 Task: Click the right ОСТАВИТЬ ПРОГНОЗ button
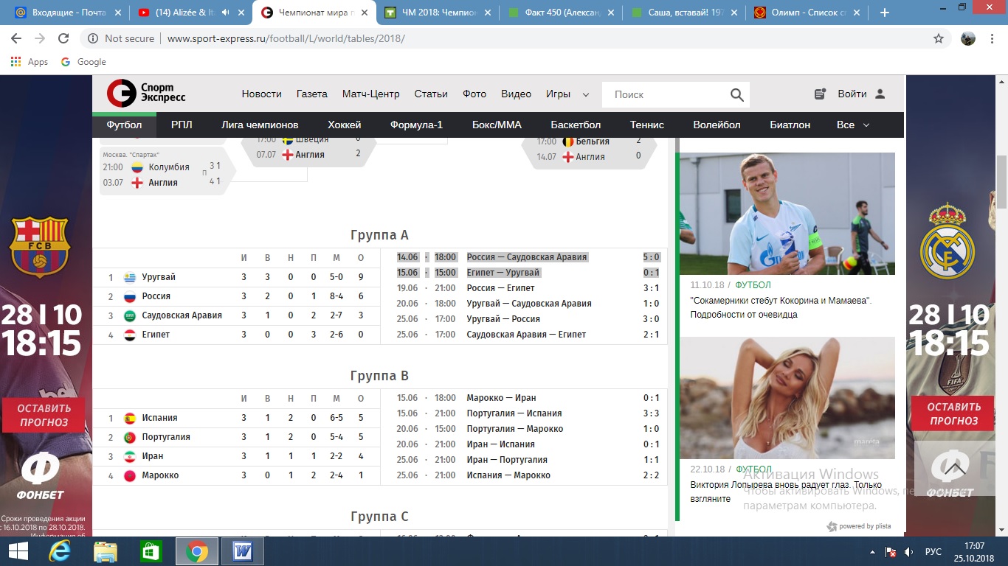953,413
